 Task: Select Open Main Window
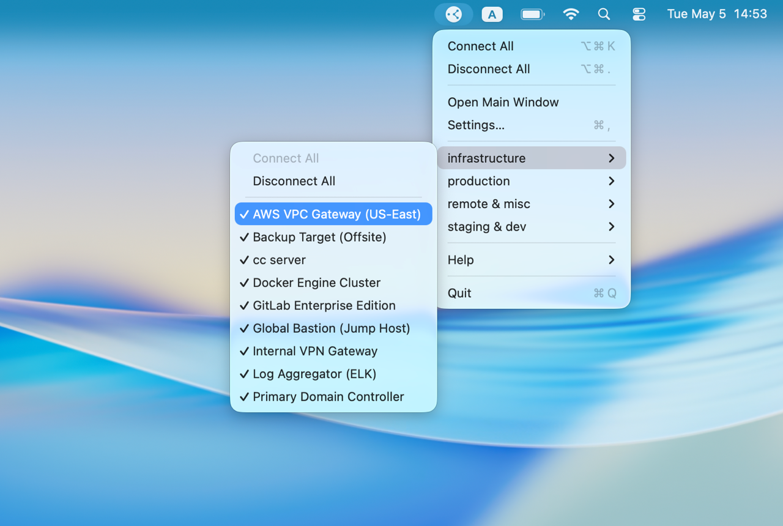(532, 102)
